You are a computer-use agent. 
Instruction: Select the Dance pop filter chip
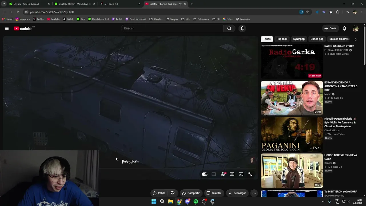pos(317,39)
